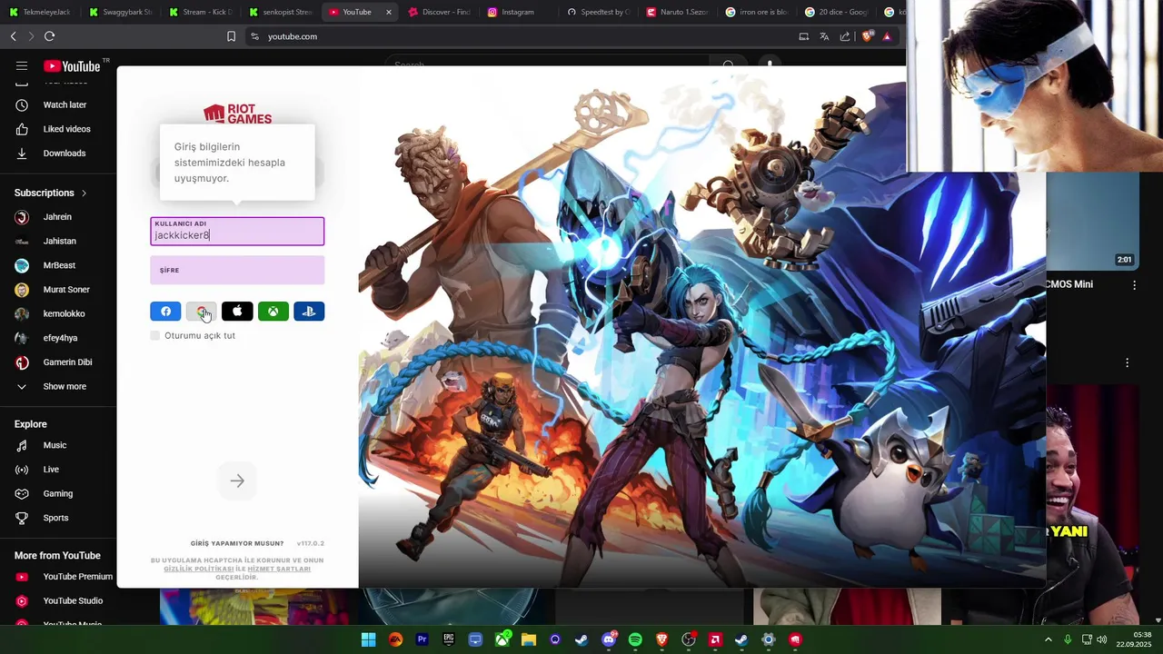Screen dimensions: 1163x654
Task: Click the share page icon
Action: coord(845,36)
